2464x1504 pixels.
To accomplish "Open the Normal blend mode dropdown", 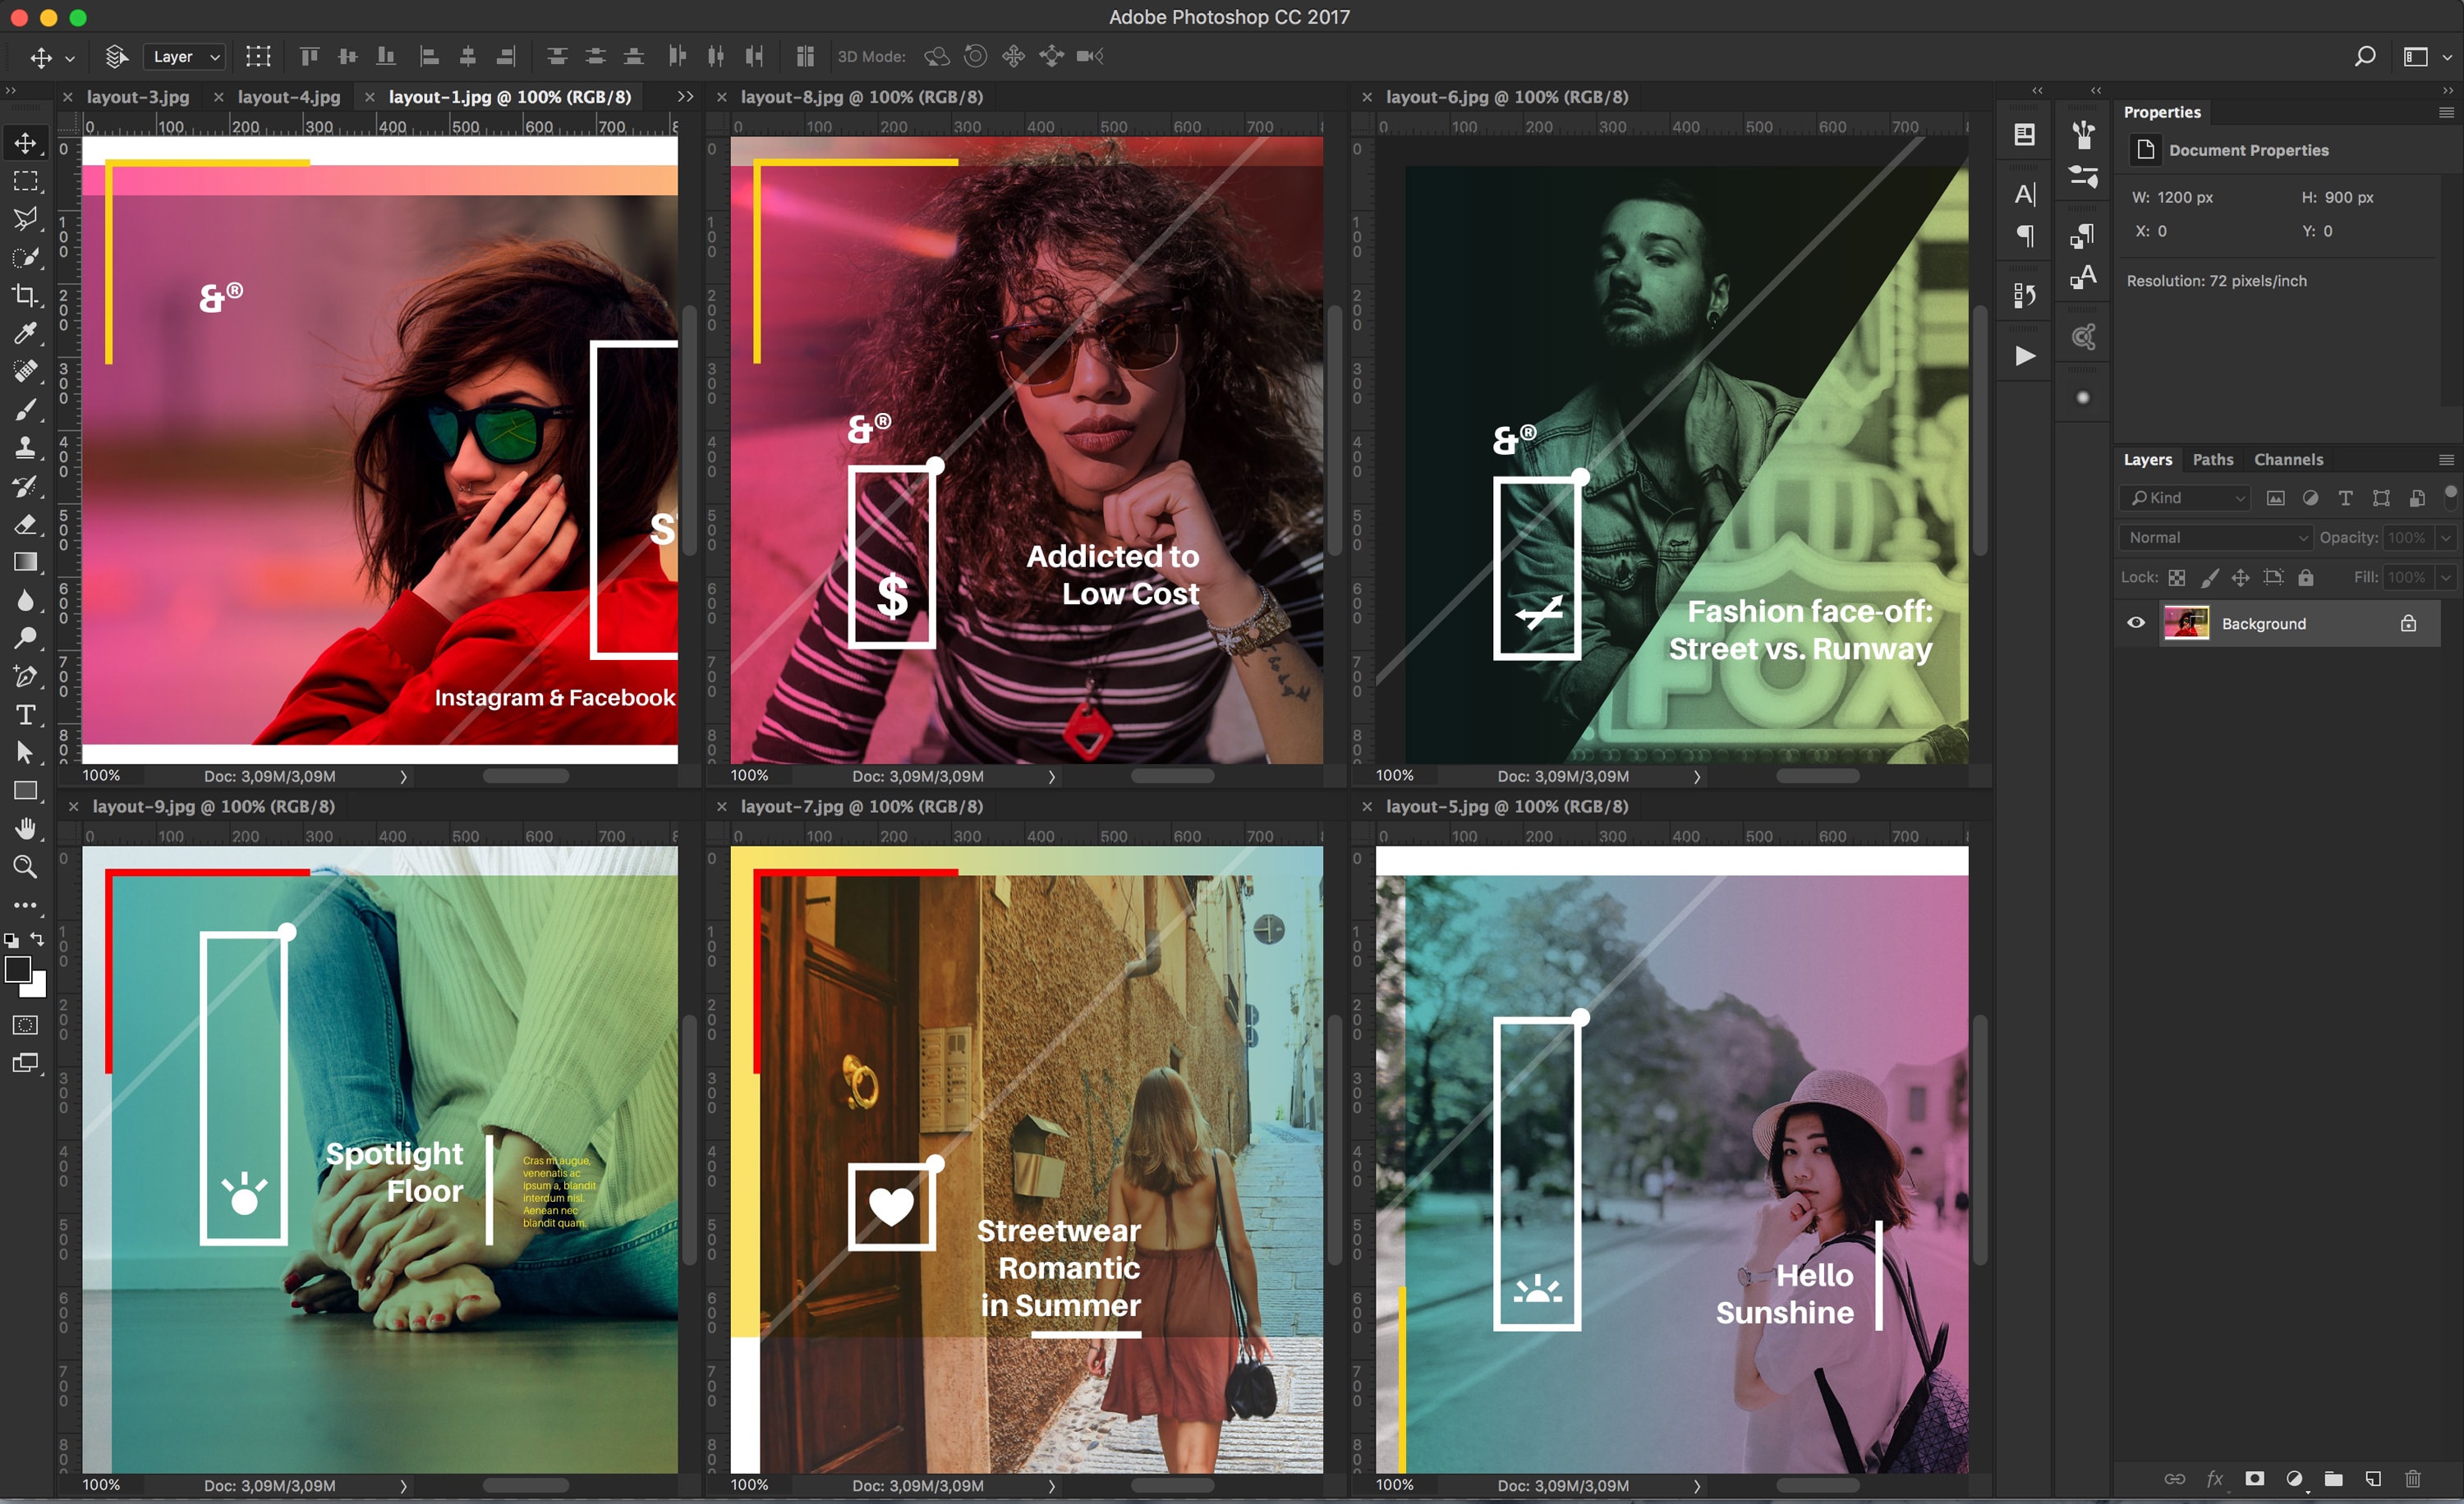I will point(2214,538).
